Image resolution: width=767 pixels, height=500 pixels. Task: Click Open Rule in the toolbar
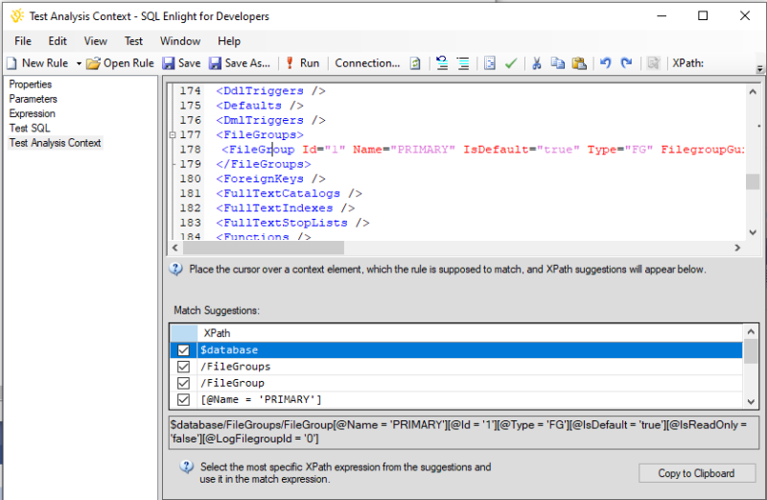coord(120,63)
